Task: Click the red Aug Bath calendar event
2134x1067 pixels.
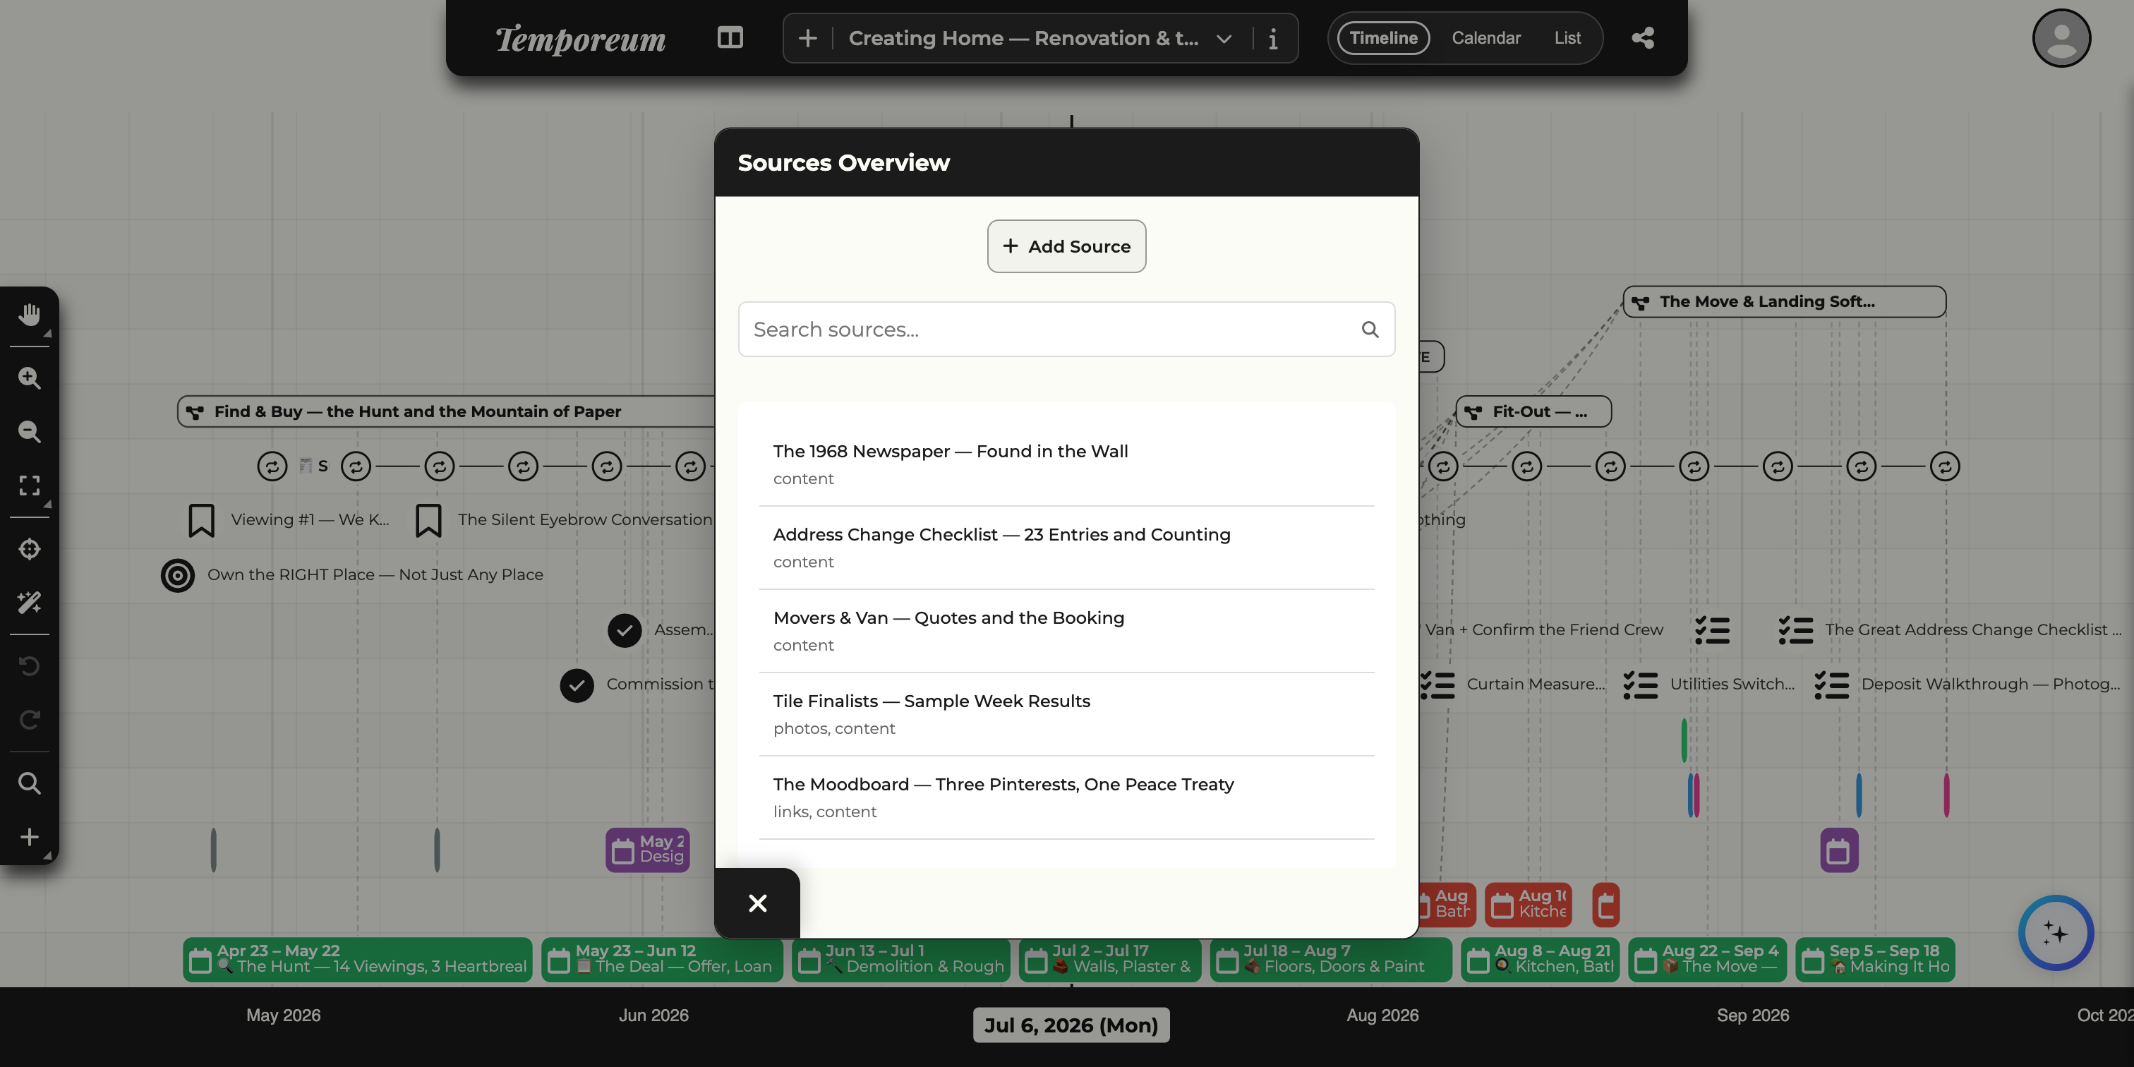Action: pyautogui.click(x=1447, y=905)
